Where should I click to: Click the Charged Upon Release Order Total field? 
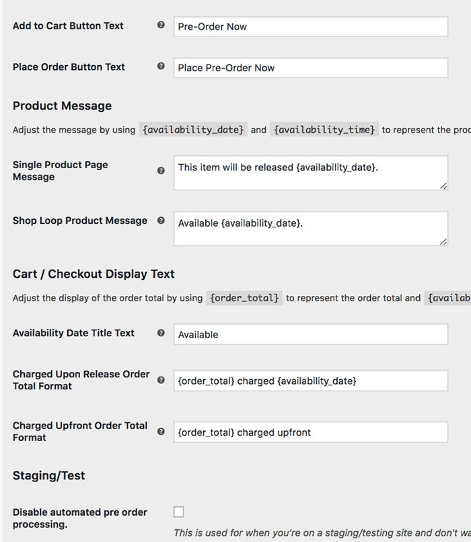pyautogui.click(x=310, y=381)
